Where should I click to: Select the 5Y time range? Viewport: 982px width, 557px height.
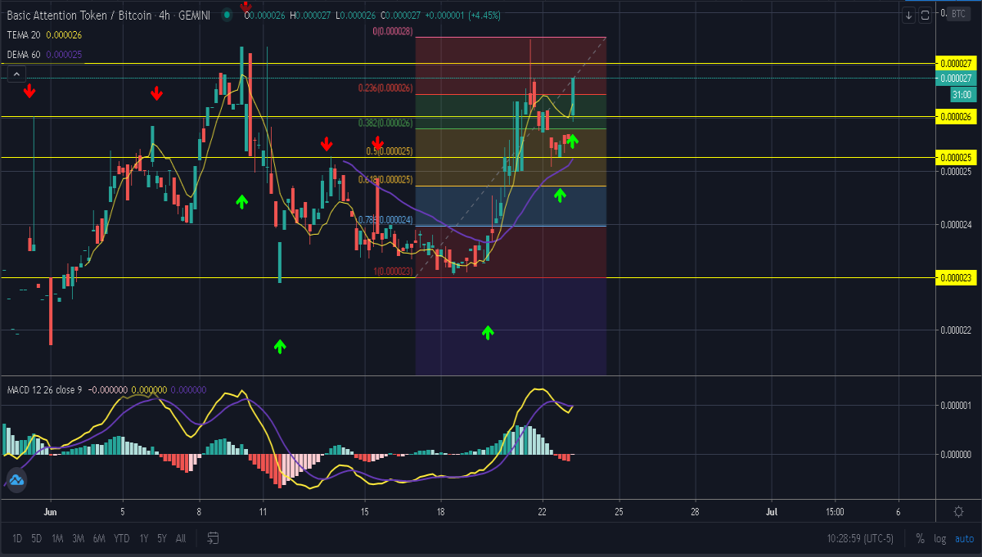[162, 538]
